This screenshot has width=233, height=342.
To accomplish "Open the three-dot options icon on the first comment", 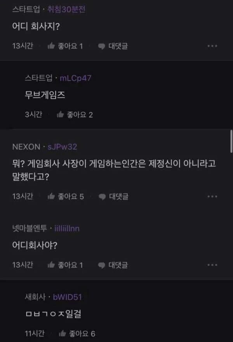I will click(212, 46).
